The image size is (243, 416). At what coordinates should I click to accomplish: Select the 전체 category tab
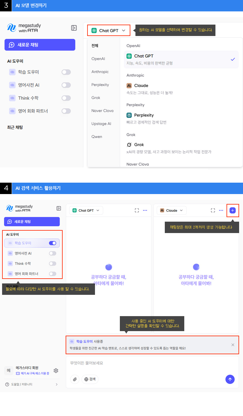pyautogui.click(x=95, y=46)
